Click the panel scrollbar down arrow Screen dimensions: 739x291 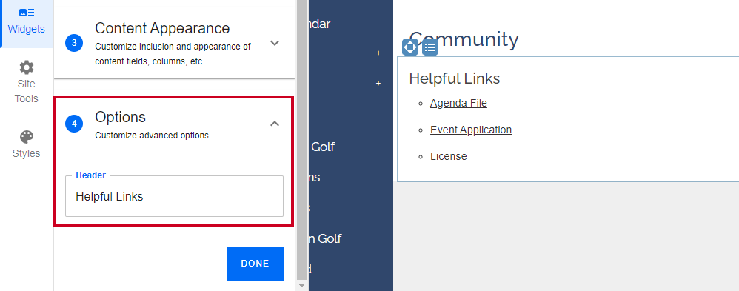coord(302,286)
